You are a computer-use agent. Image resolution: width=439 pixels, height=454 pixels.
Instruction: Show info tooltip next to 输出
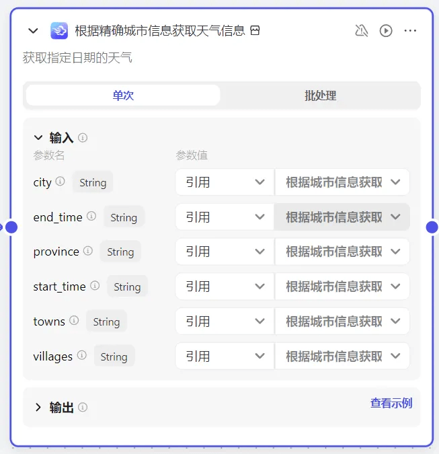point(83,408)
